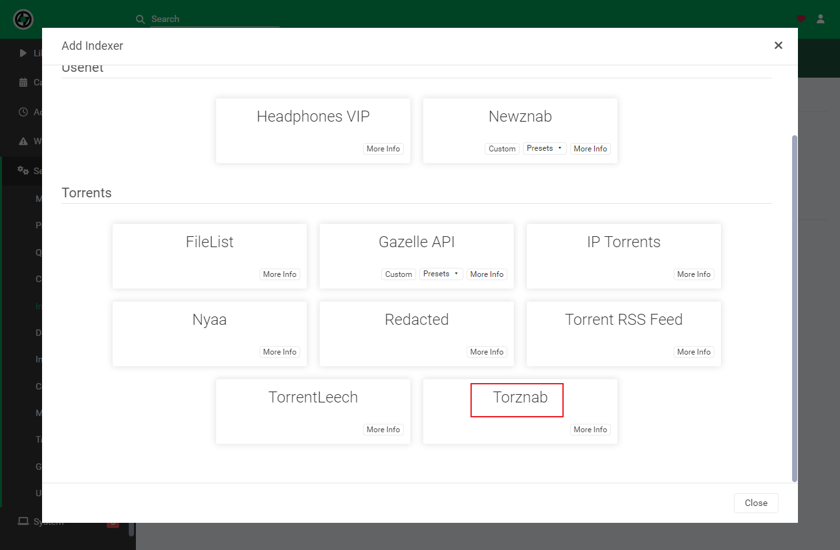
Task: Click the heart donate icon
Action: [x=801, y=19]
